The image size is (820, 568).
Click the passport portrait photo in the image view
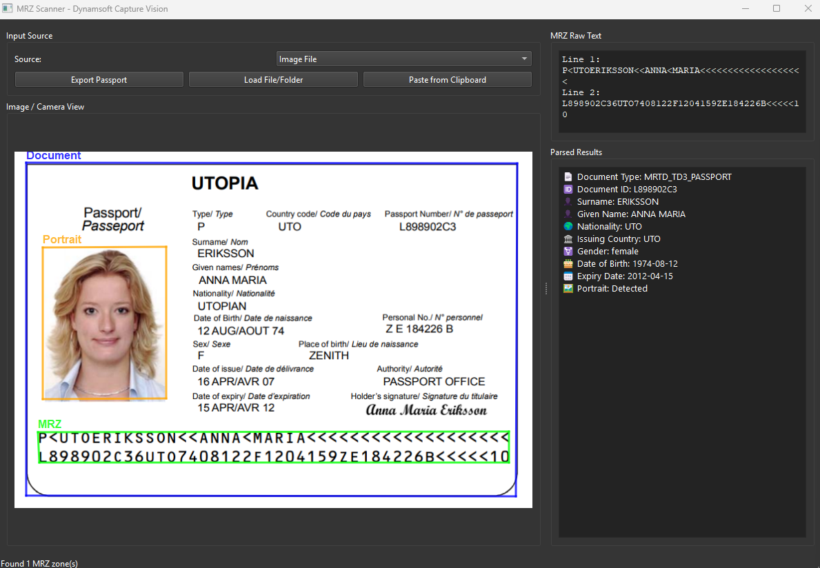(x=104, y=323)
